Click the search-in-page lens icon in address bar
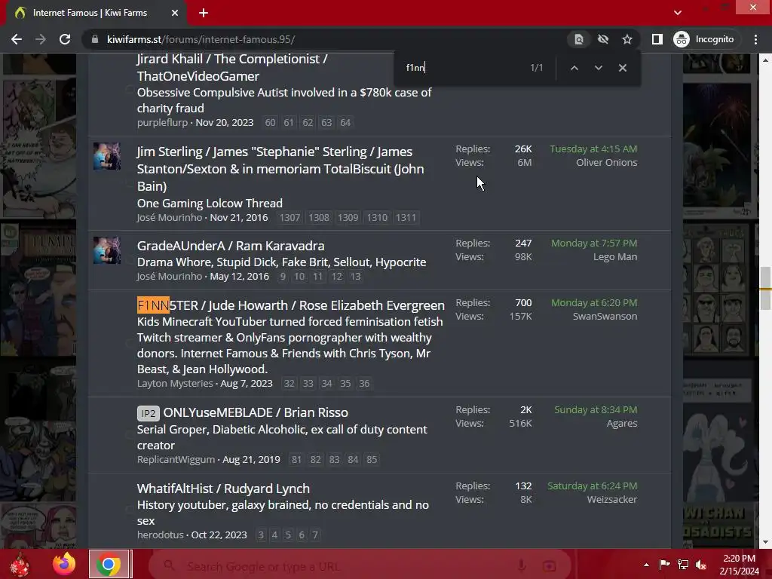This screenshot has height=579, width=772. (x=579, y=39)
